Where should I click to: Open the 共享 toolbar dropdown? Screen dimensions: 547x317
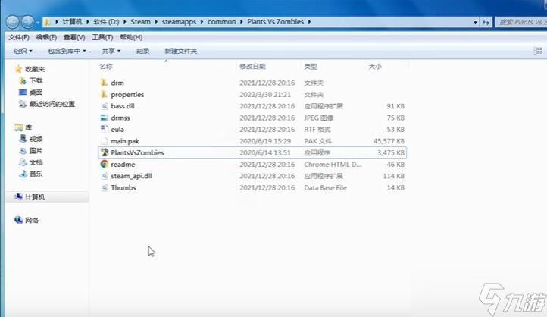(x=111, y=51)
